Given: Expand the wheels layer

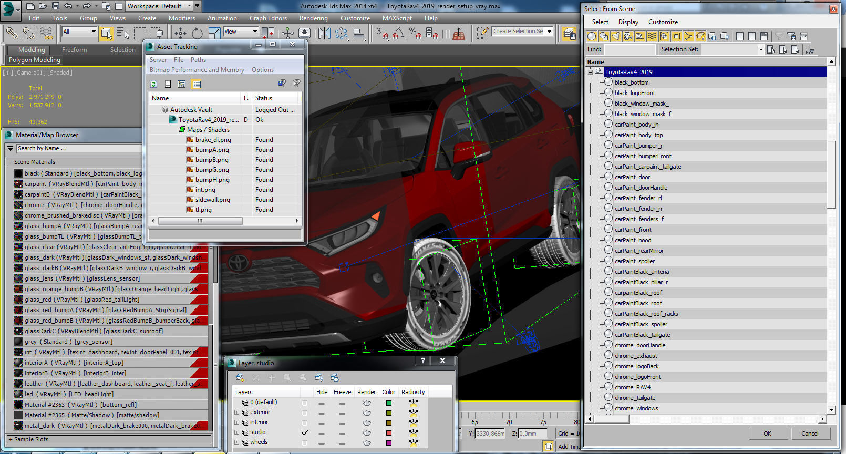Looking at the screenshot, I should [x=236, y=442].
